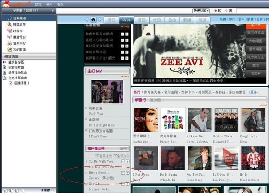Open the 帳戶 menu

click(49, 4)
